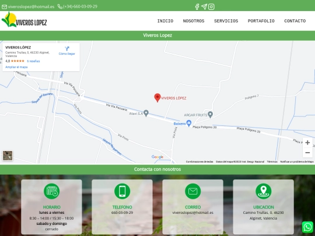Open the PORTAFOLIO menu item
This screenshot has width=315, height=236.
pos(261,21)
